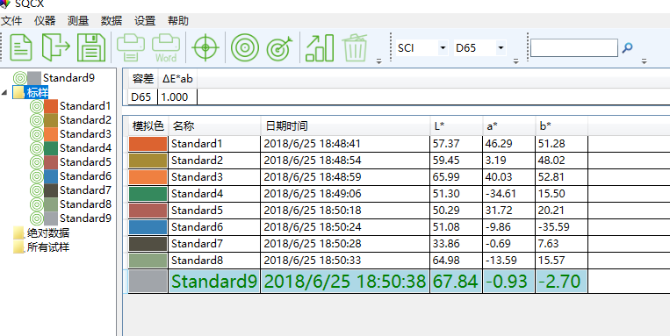The image size is (670, 336).
Task: Click the New document toolbar icon
Action: coord(21,47)
